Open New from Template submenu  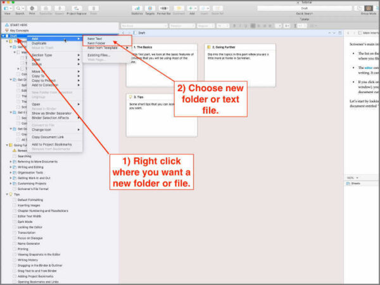click(x=106, y=48)
